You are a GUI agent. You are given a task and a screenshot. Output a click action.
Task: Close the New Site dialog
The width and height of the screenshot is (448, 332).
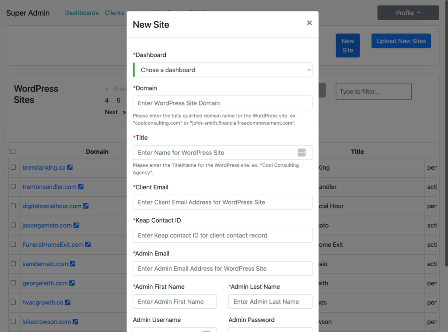coord(309,23)
